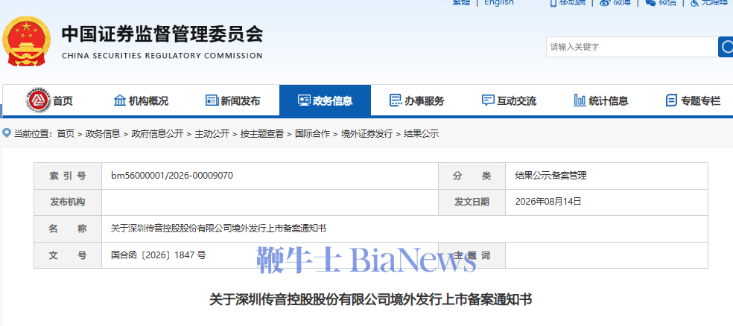
Task: Click the 发布机构 label cell
Action: pos(68,202)
